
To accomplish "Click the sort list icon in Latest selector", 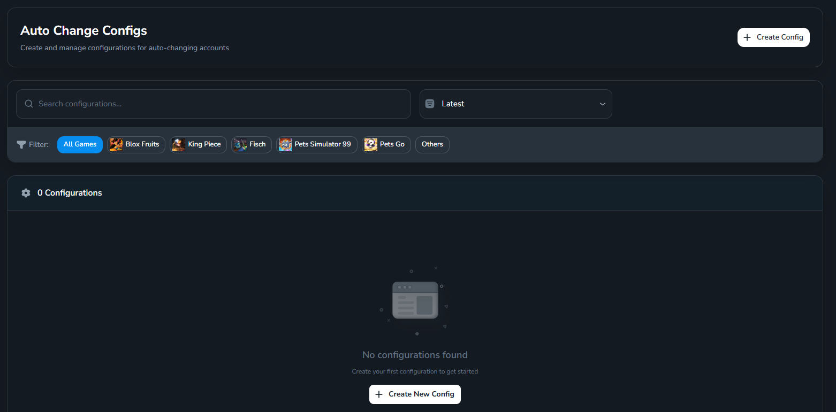I will click(430, 103).
